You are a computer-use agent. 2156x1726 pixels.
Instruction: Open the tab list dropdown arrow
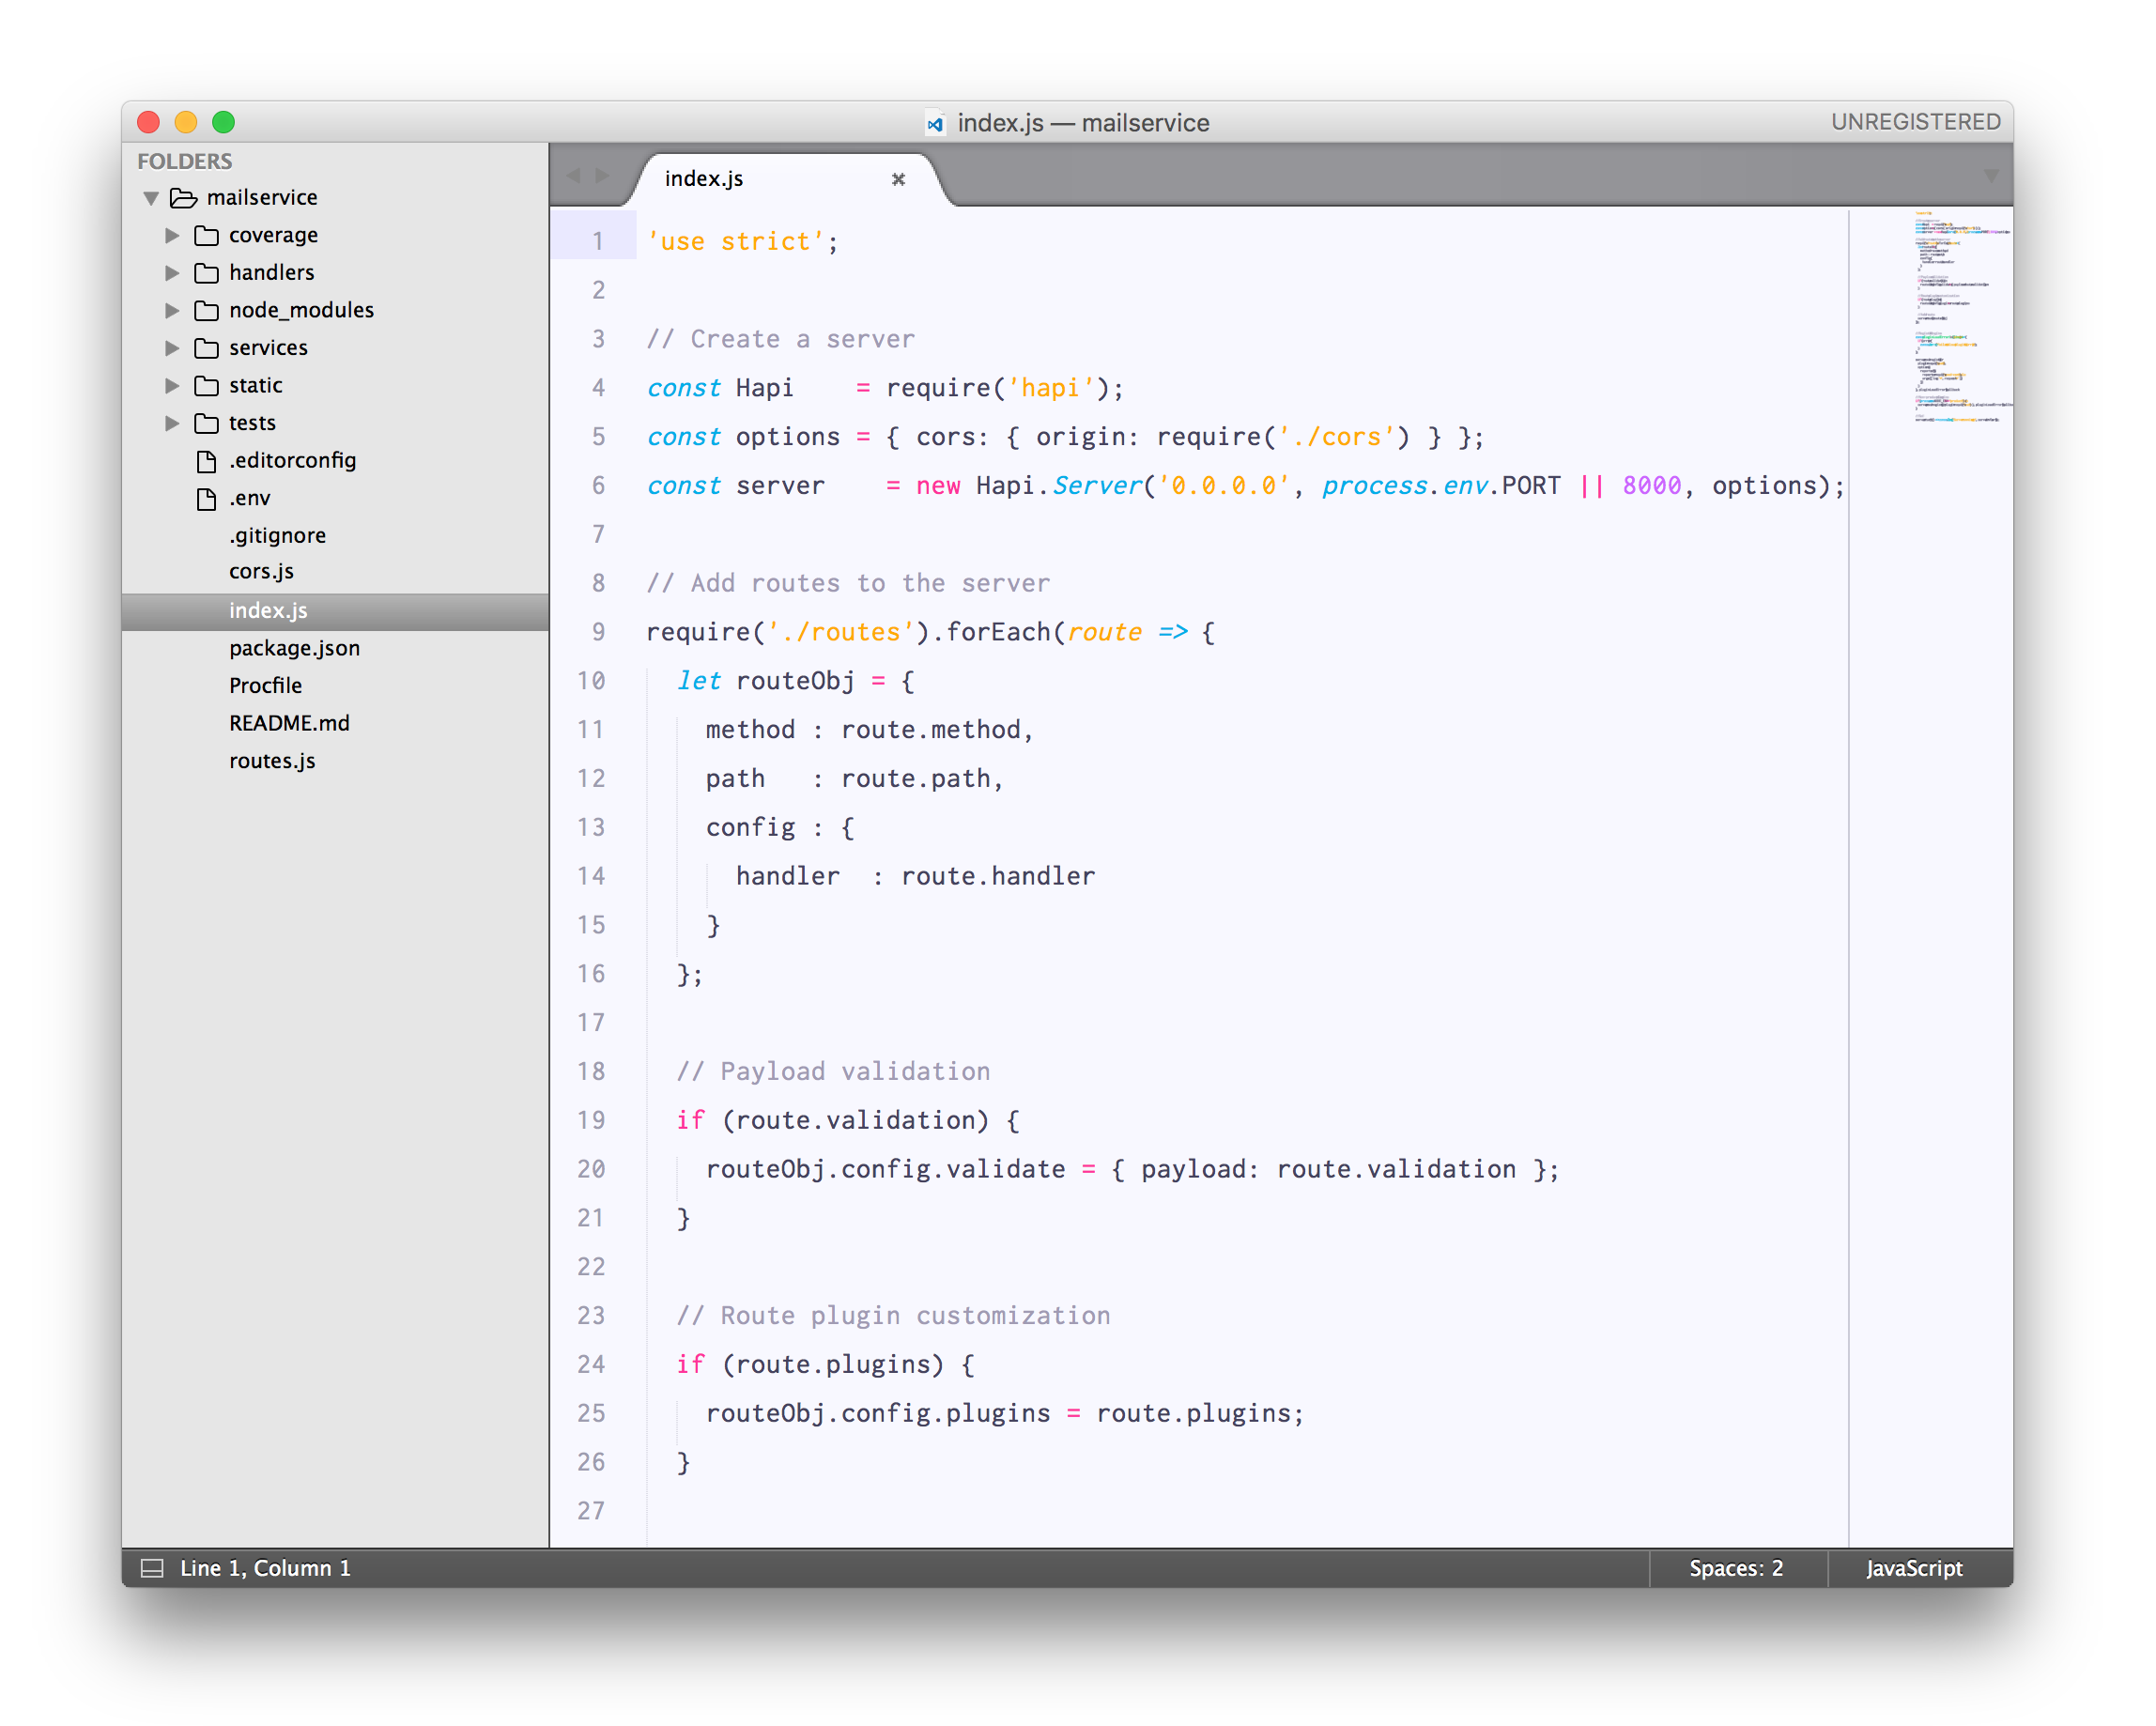click(x=1990, y=176)
